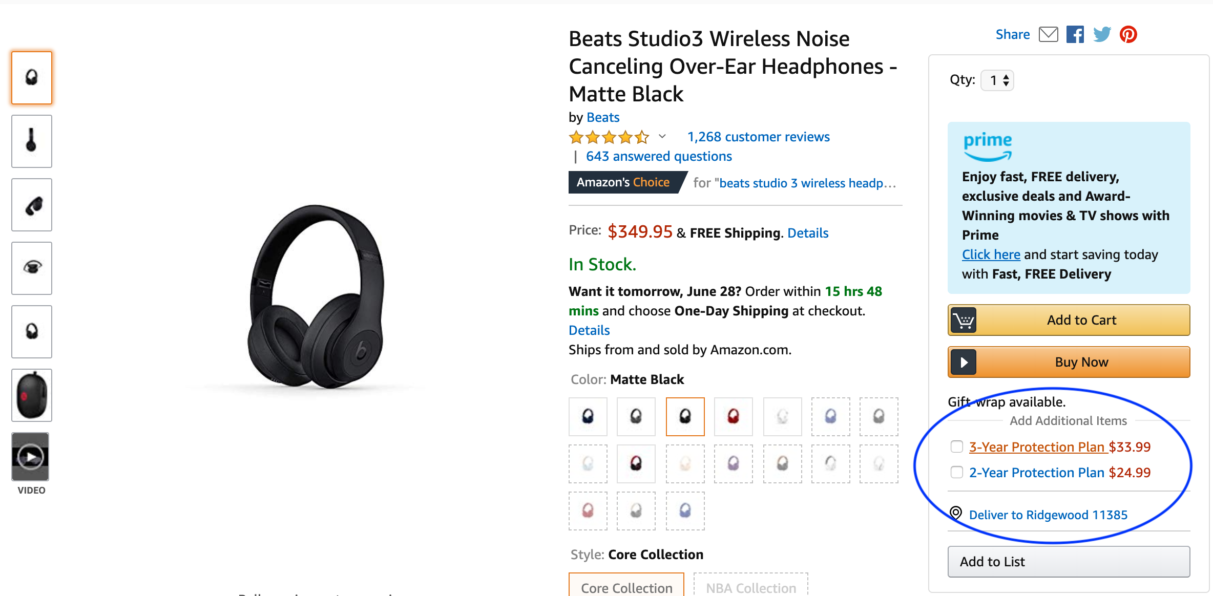Click the Add to List button
This screenshot has height=596, width=1213.
pyautogui.click(x=1069, y=562)
